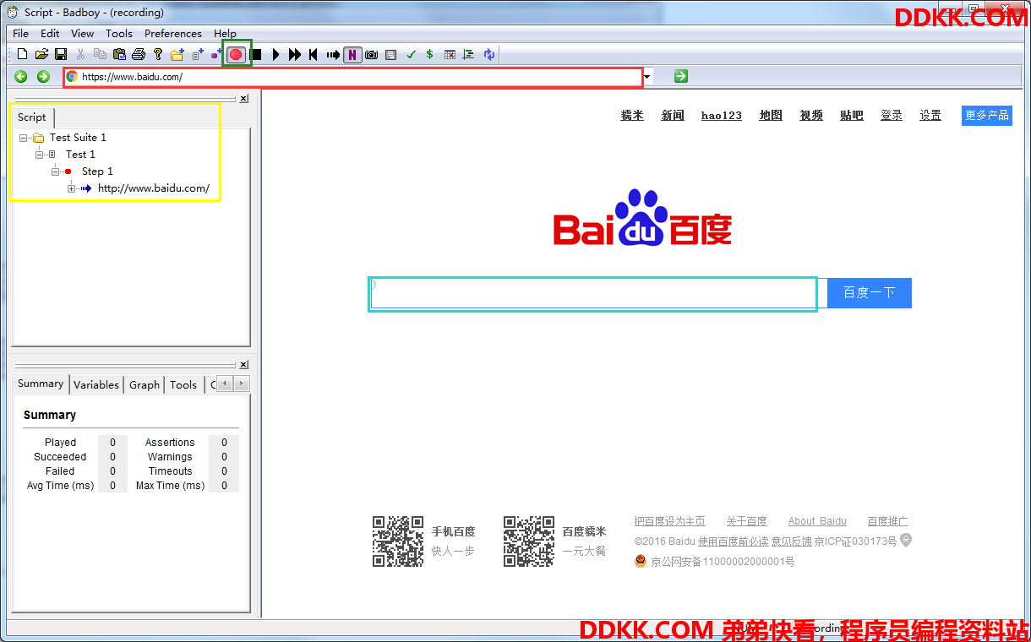Click the 百度一下 search button
1031x642 pixels.
(x=869, y=293)
